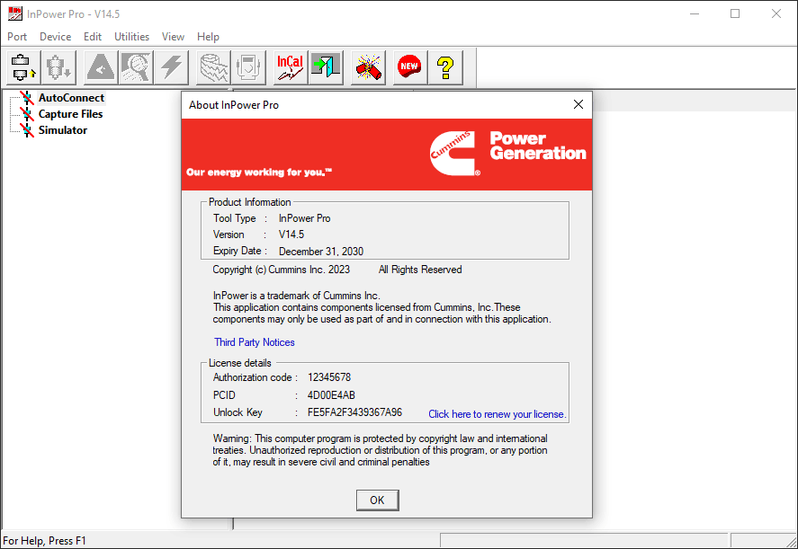Click the waveform capture toolbar icon
The image size is (798, 549).
pos(213,66)
